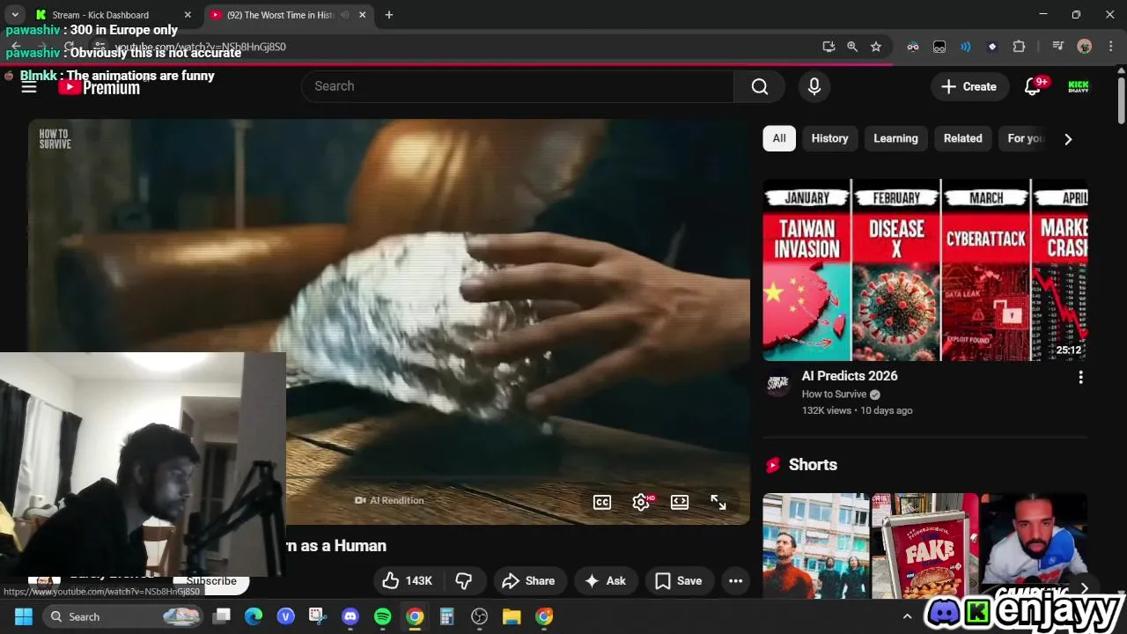The image size is (1127, 634).
Task: Open the Short with four men outdoors
Action: point(815,546)
